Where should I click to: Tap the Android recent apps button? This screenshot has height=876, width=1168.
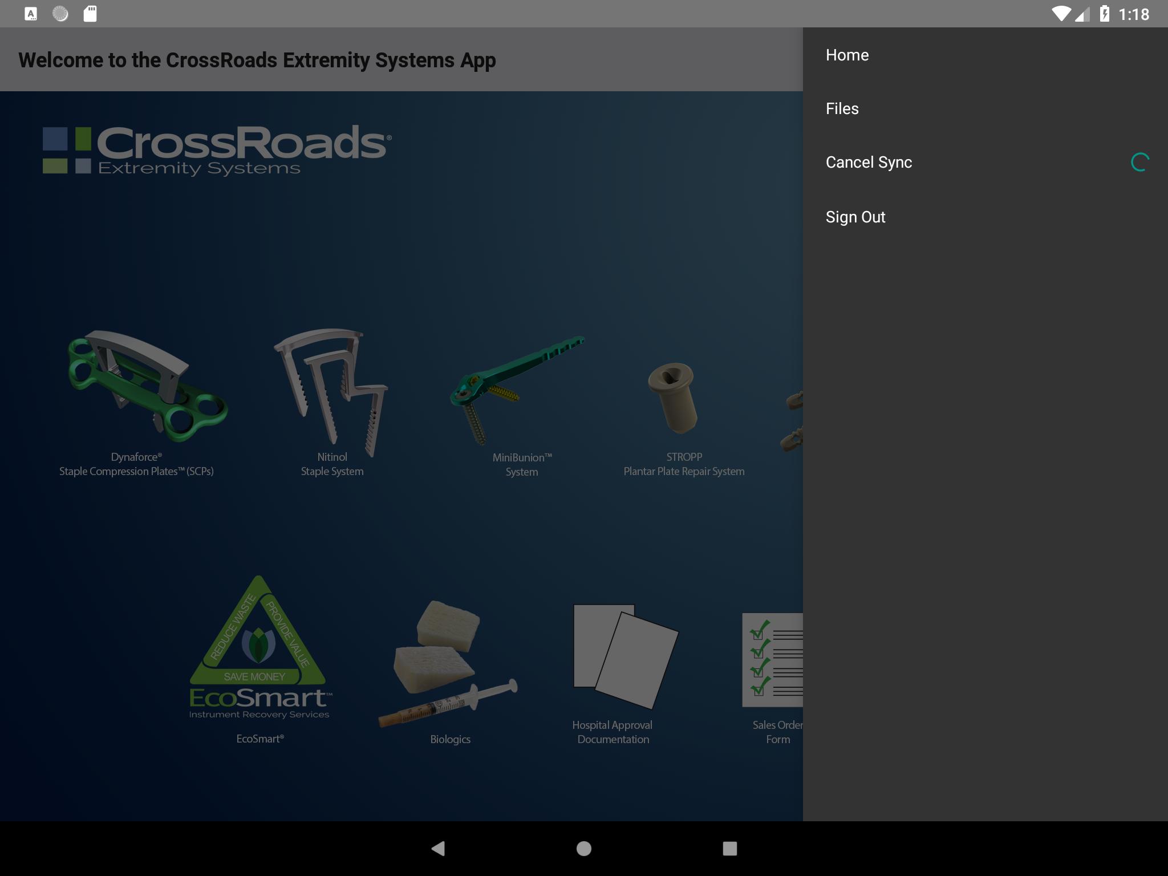730,849
